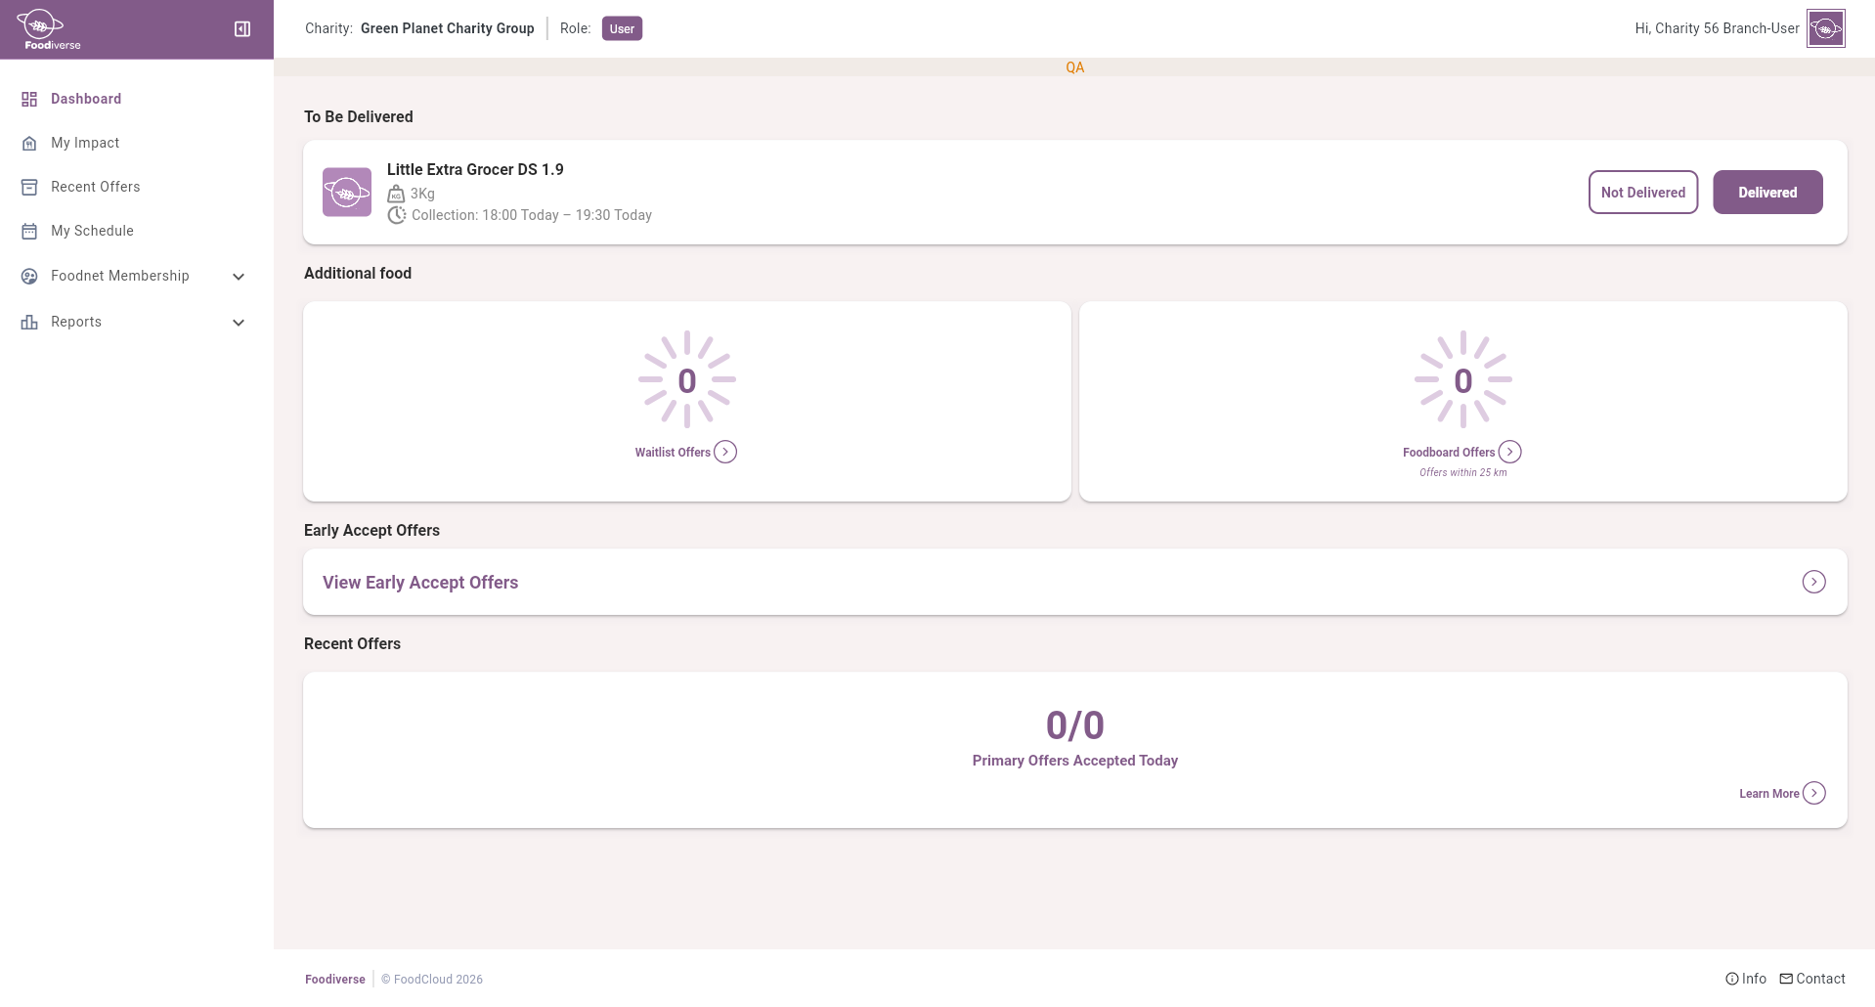Viewport: 1875px width, 1007px height.
Task: Click the Early Accept Offers arrow icon
Action: click(x=1814, y=582)
